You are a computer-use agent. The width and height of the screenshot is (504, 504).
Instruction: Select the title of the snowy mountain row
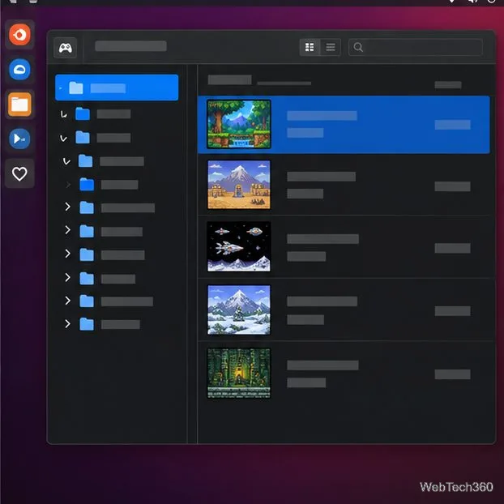322,301
